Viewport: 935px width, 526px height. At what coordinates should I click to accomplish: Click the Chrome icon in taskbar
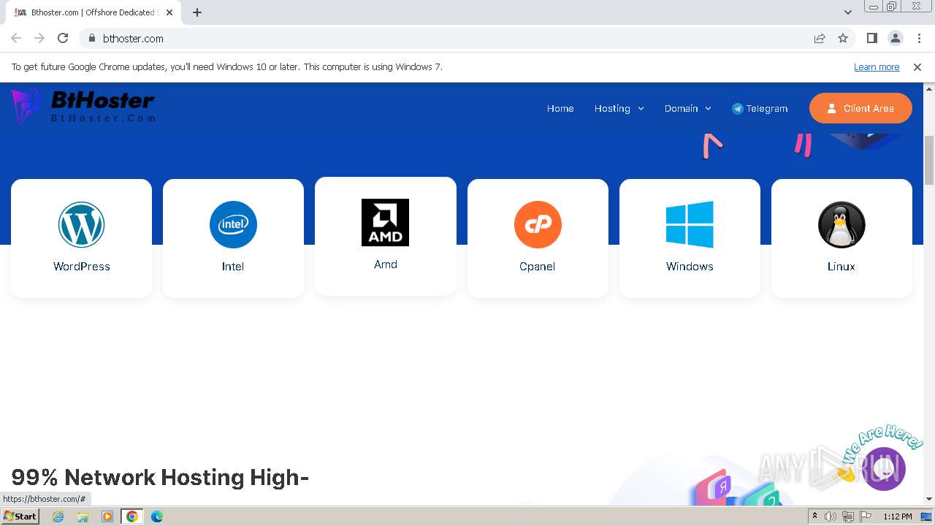132,517
